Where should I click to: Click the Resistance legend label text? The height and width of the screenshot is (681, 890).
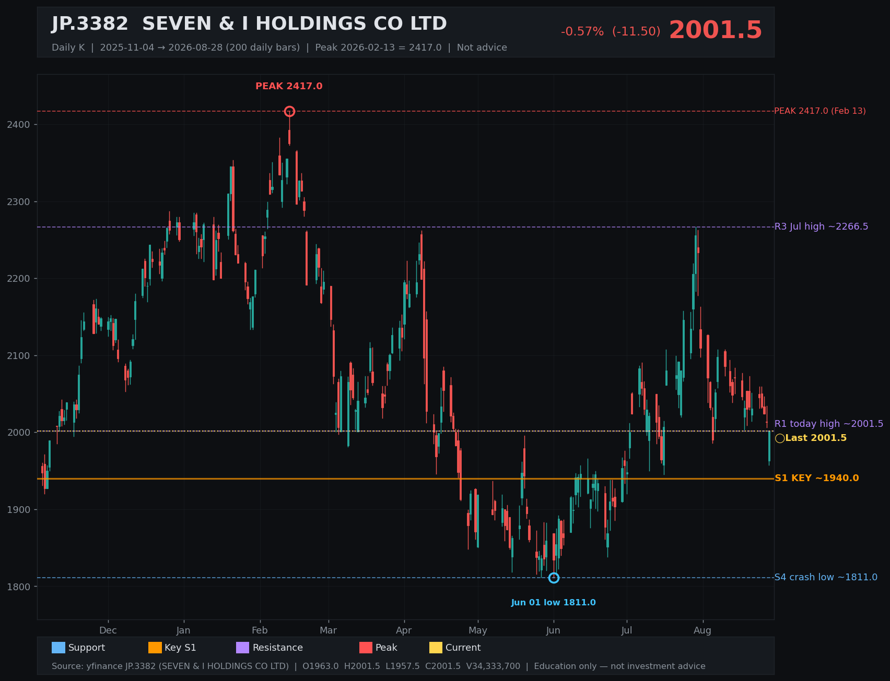pos(278,648)
